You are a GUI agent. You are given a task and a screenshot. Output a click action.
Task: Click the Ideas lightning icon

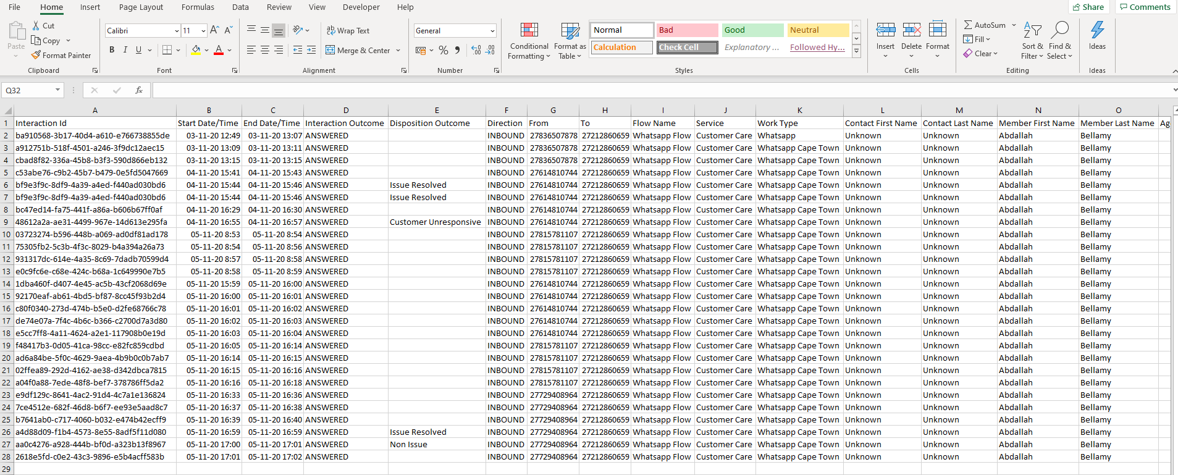pyautogui.click(x=1097, y=29)
